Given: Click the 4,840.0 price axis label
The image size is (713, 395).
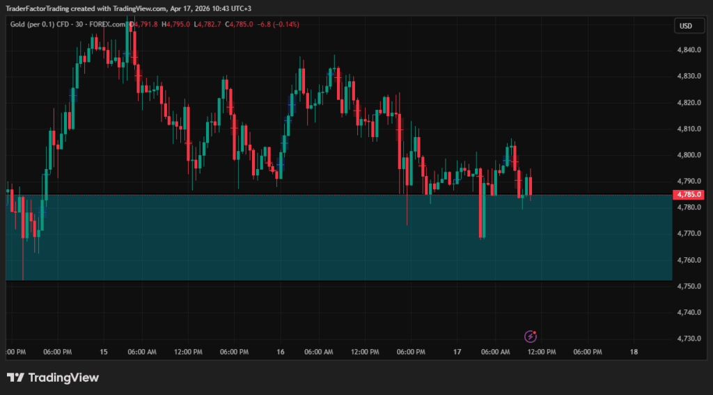Looking at the screenshot, I should (x=689, y=50).
